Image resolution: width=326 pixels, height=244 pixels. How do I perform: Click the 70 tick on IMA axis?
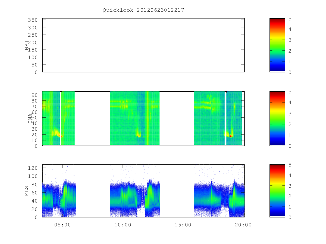pos(35,106)
